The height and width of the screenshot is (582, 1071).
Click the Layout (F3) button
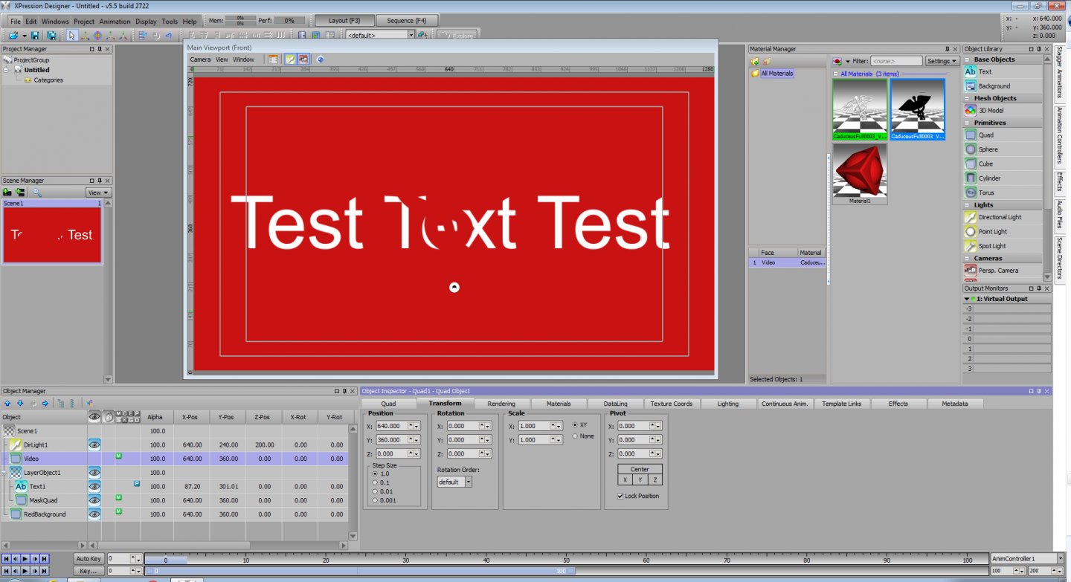(344, 20)
